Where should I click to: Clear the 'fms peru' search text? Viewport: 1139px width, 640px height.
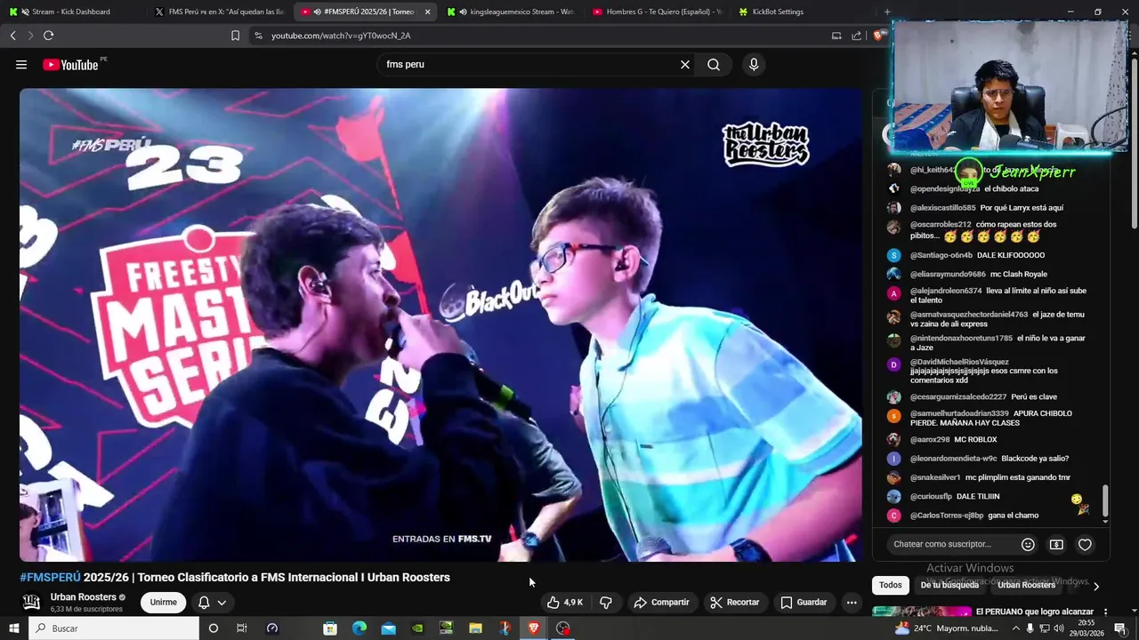685,65
